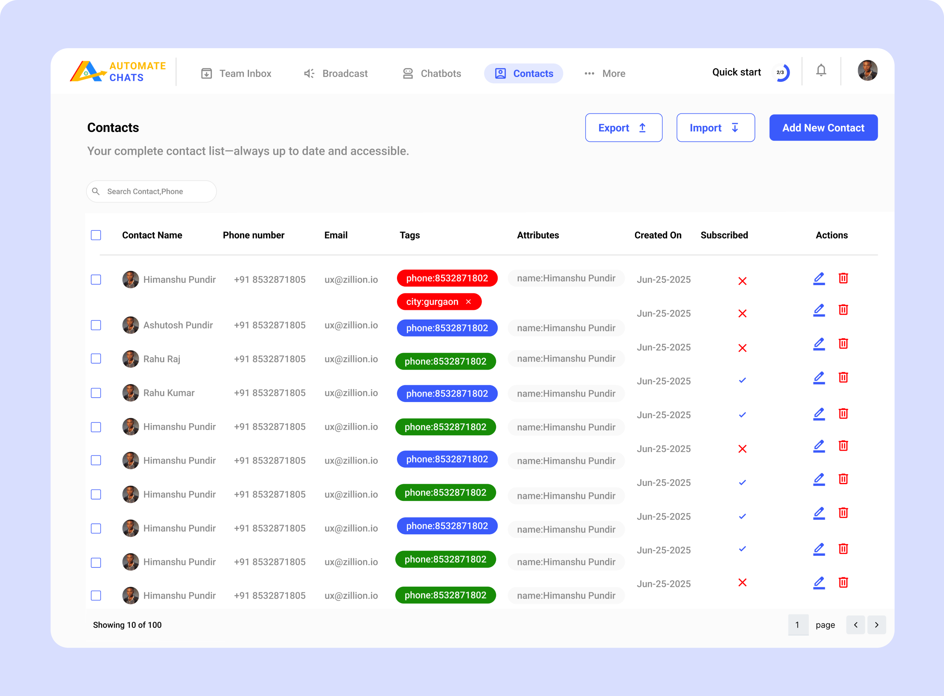Check the Ashutosh Pundir row checkbox
This screenshot has height=696, width=944.
96,325
